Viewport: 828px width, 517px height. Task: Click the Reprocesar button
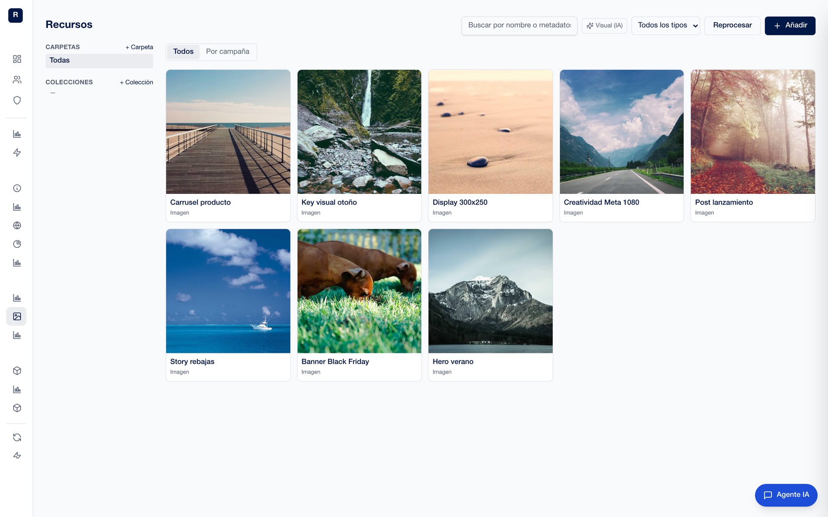[732, 25]
